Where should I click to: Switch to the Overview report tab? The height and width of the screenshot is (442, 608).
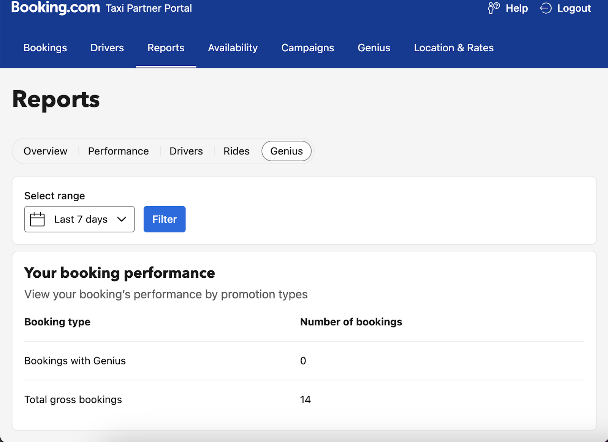coord(46,151)
